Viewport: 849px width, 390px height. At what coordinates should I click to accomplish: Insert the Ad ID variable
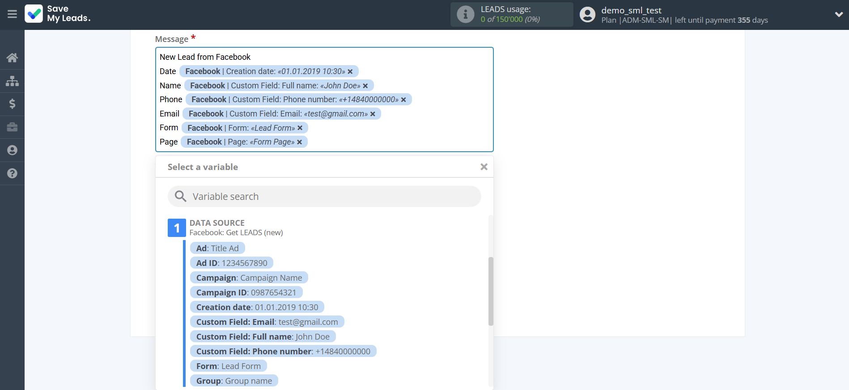[231, 263]
